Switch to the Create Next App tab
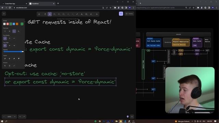This screenshot has width=219, height=123. 14,3
